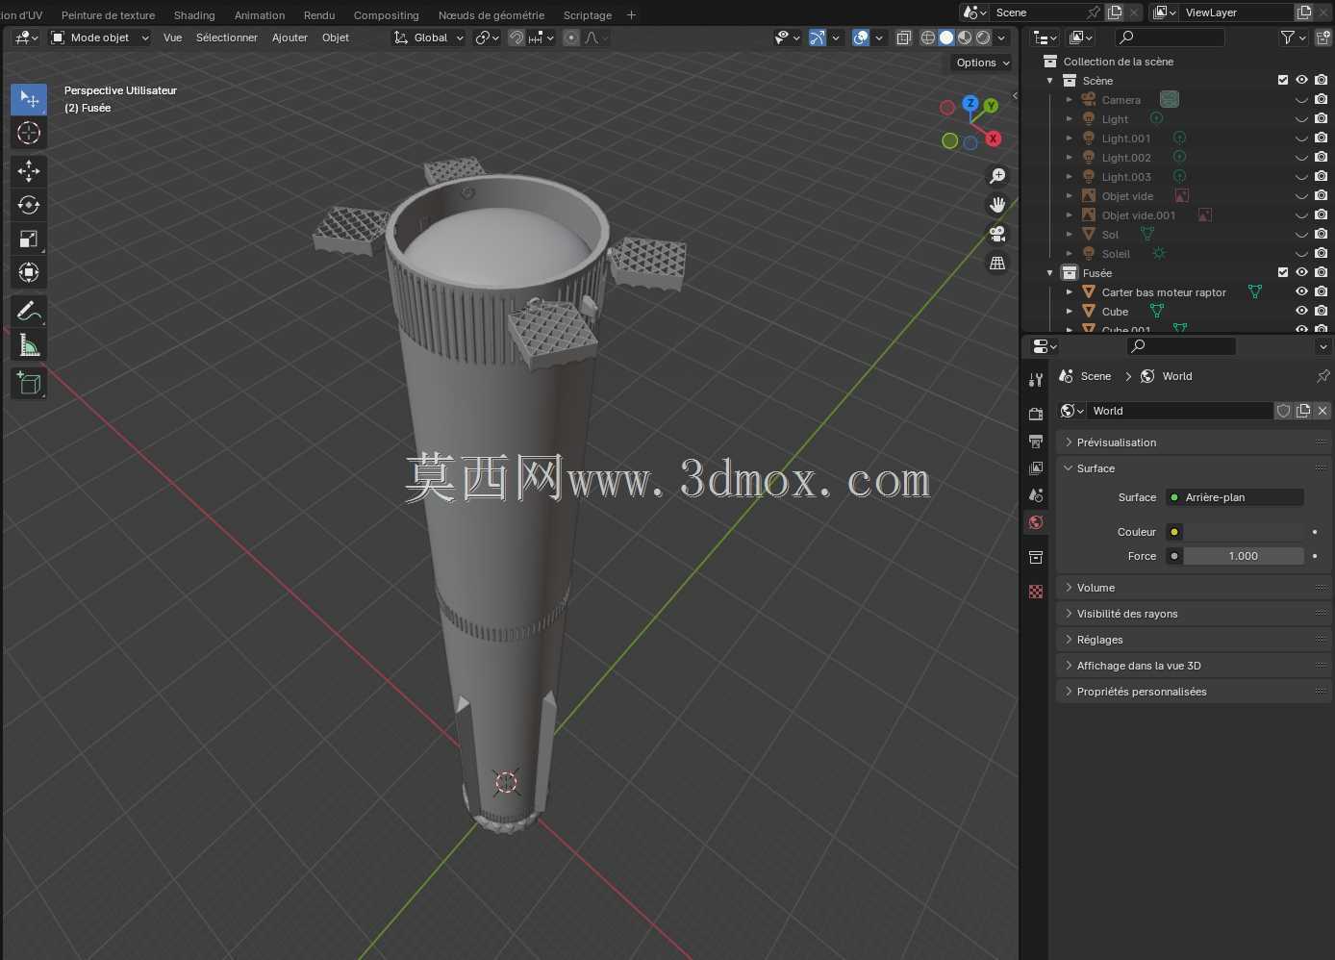Select the Select Box tool
The height and width of the screenshot is (960, 1335).
click(x=29, y=99)
